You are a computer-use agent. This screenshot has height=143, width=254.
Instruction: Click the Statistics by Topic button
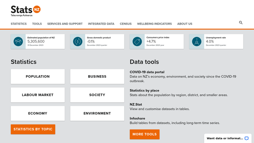click(x=33, y=129)
